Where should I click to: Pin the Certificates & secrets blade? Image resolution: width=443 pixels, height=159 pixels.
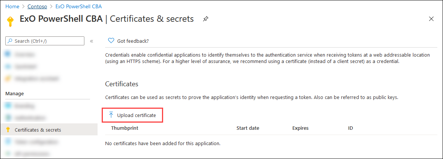pyautogui.click(x=206, y=19)
